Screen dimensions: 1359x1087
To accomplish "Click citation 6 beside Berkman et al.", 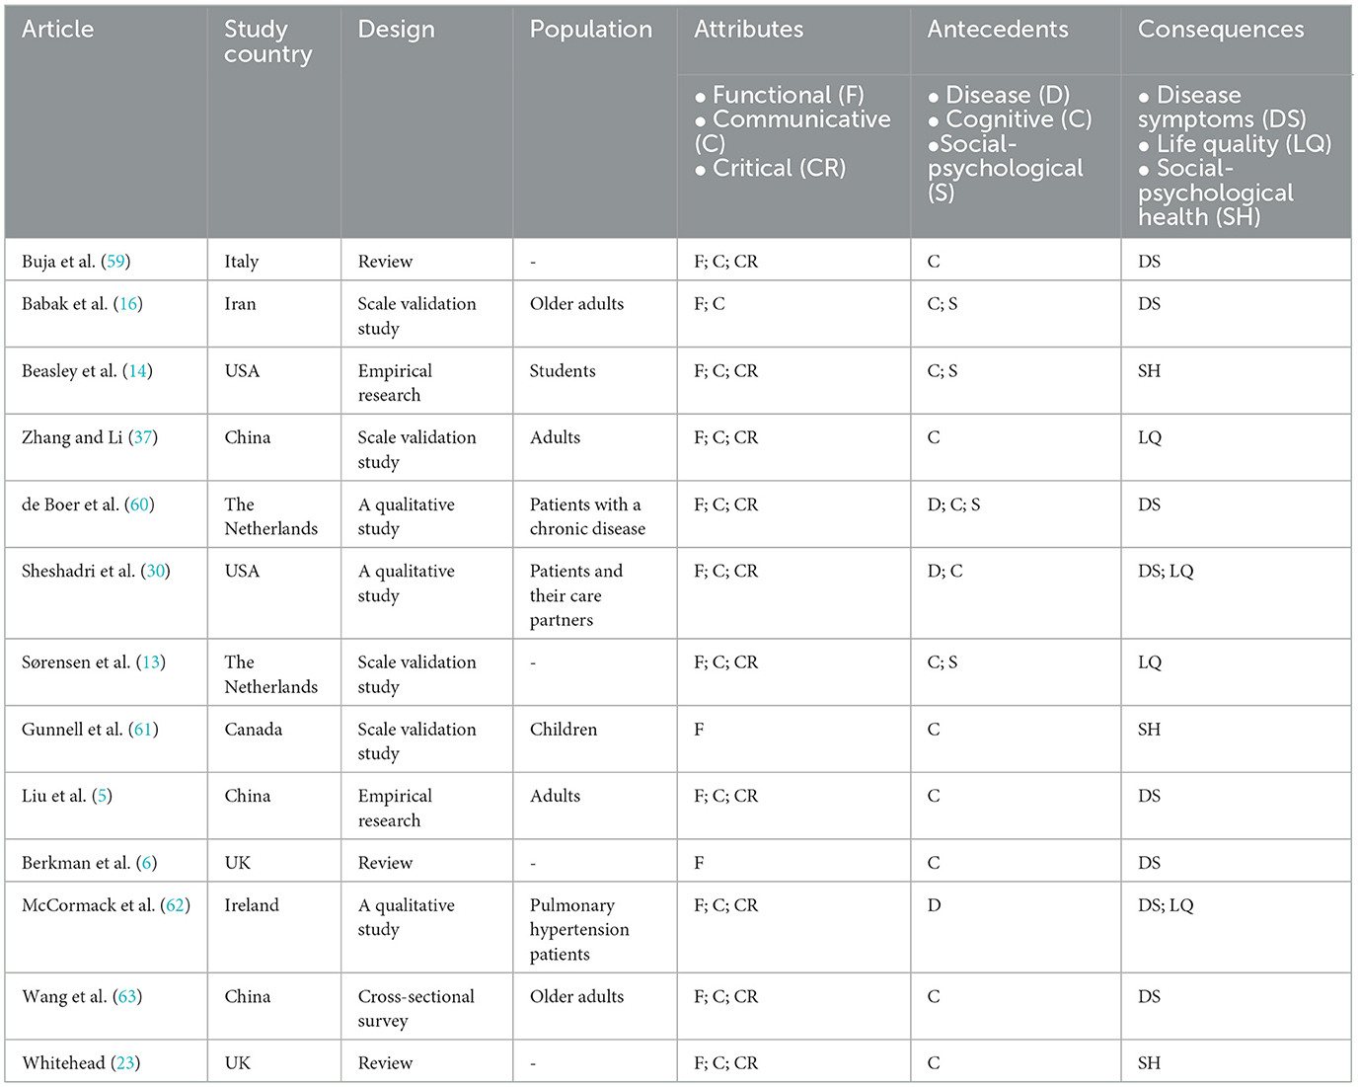I will click(x=146, y=863).
